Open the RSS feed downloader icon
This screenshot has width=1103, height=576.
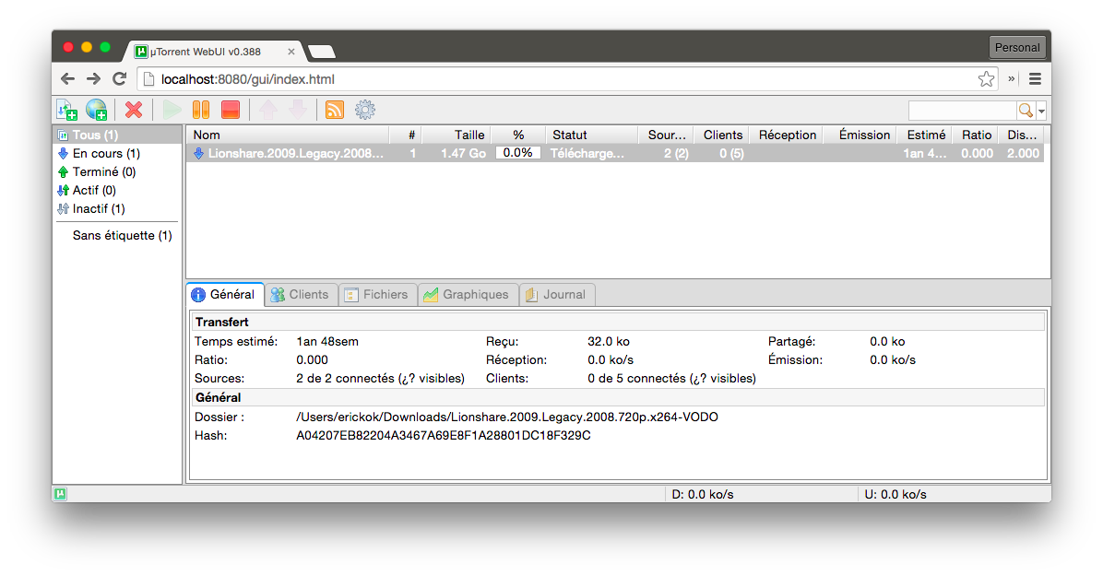(x=335, y=110)
